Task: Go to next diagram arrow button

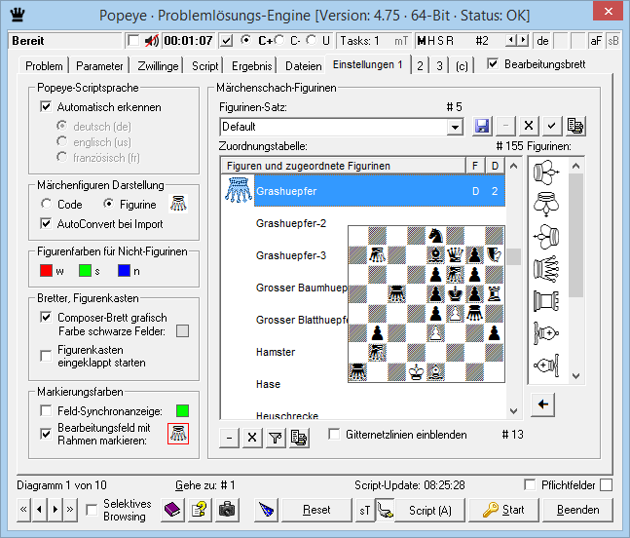Action: [56, 510]
